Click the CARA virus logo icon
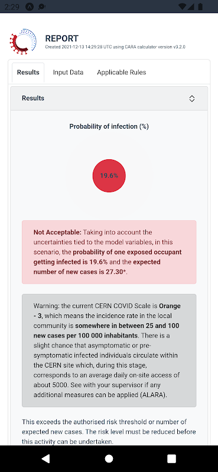This screenshot has height=472, width=218. click(x=23, y=42)
